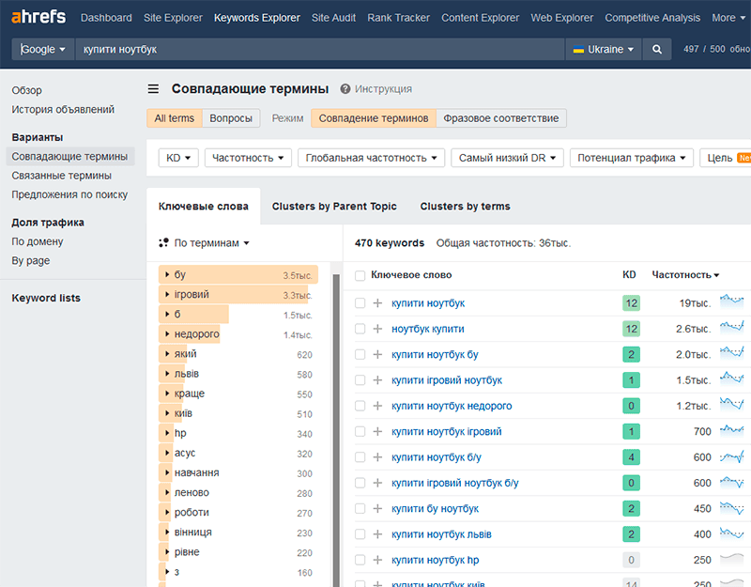This screenshot has height=587, width=751.
Task: Add купити бу ноутбук with plus icon
Action: click(378, 508)
